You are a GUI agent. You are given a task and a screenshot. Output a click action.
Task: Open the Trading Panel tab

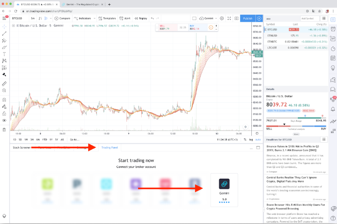110,147
